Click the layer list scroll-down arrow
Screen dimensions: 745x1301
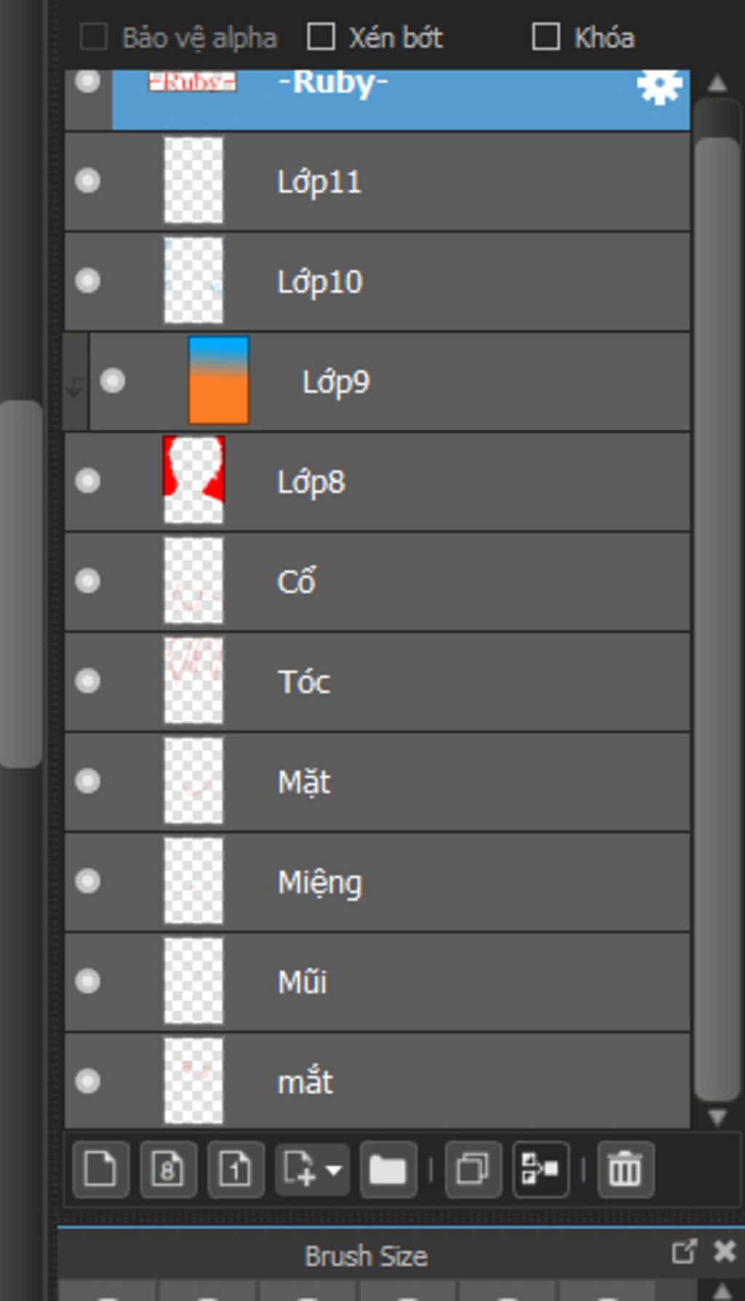717,1117
